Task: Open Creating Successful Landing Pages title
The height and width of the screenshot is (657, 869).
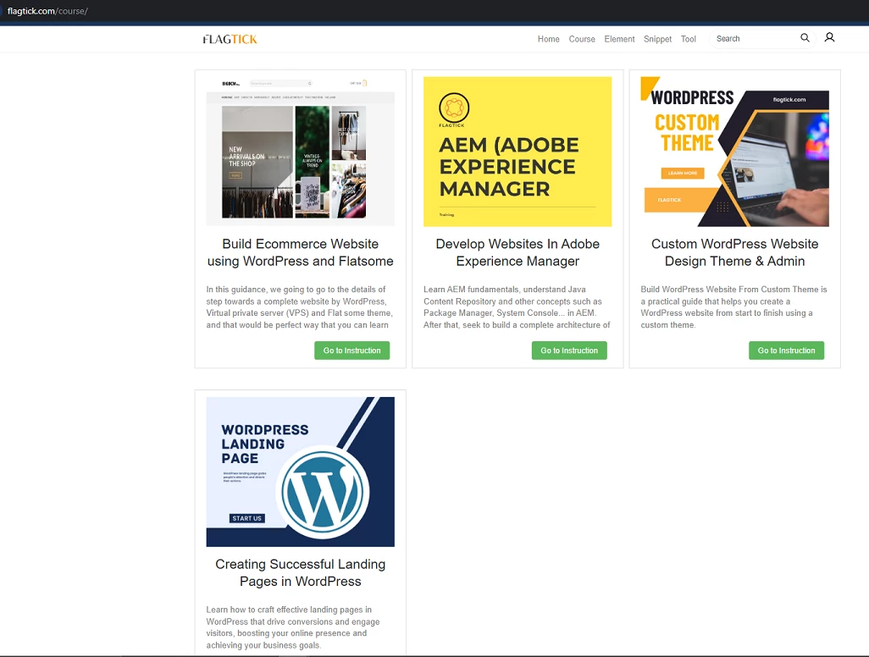Action: (301, 573)
